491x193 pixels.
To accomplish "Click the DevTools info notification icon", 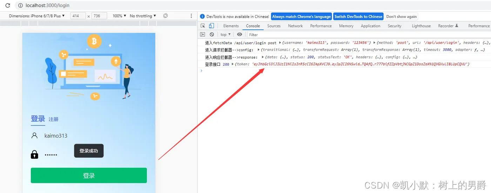I will (202, 16).
